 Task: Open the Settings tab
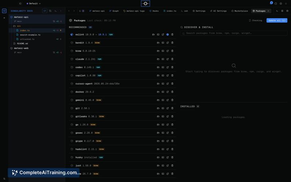[x=199, y=11]
